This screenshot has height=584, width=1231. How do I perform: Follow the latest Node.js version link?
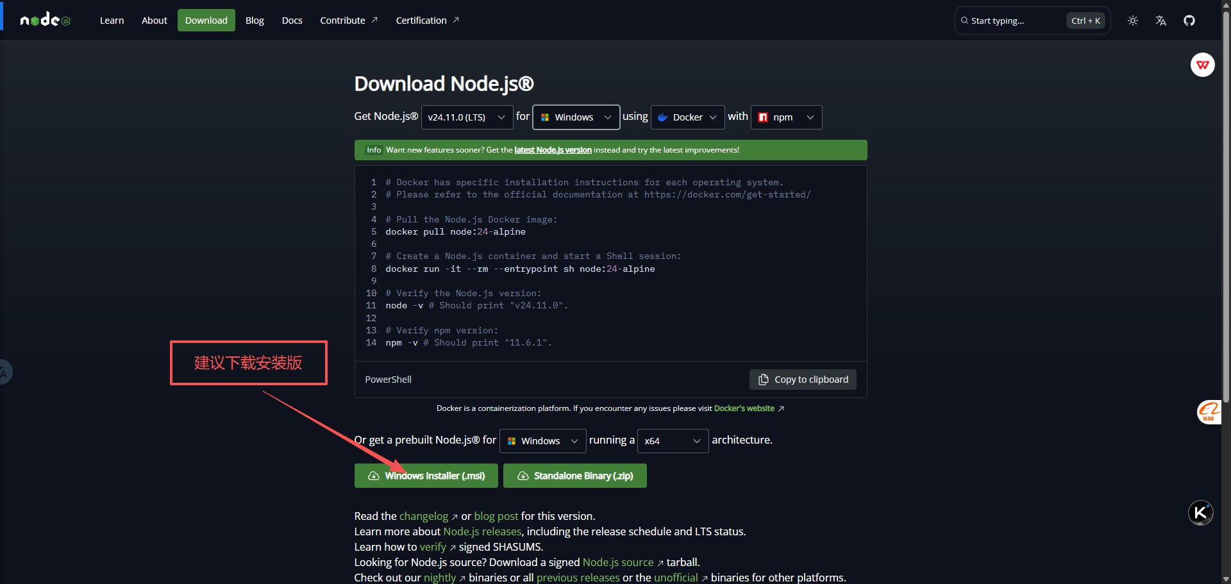[553, 150]
